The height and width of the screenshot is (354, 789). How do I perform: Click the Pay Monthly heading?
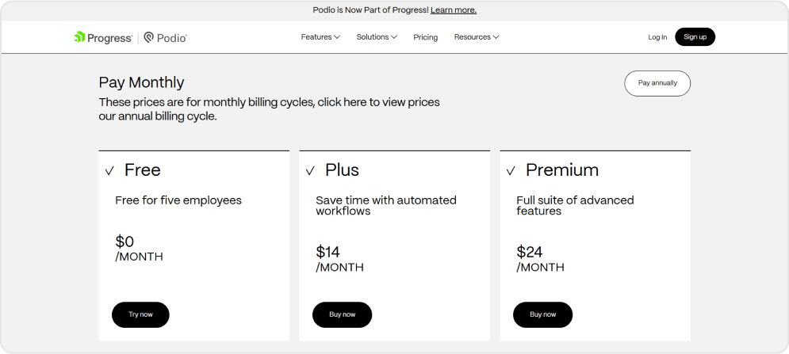pyautogui.click(x=141, y=82)
